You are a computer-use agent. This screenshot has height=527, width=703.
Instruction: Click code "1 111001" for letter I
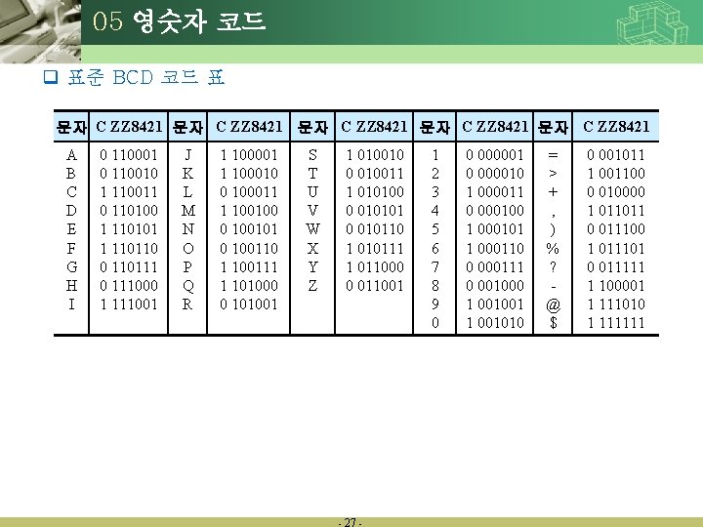[129, 304]
